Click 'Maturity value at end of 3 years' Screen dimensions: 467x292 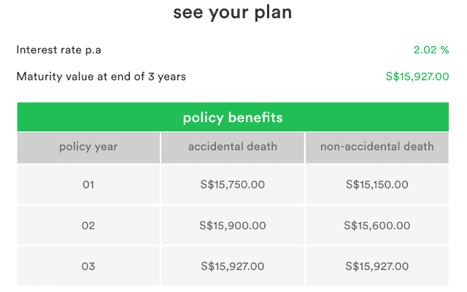point(101,77)
